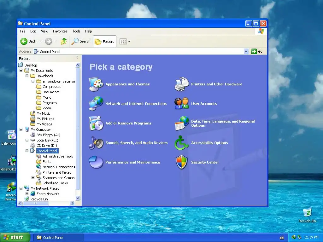Click the Folders pane horizontal scroll-right arrow

click(72, 203)
